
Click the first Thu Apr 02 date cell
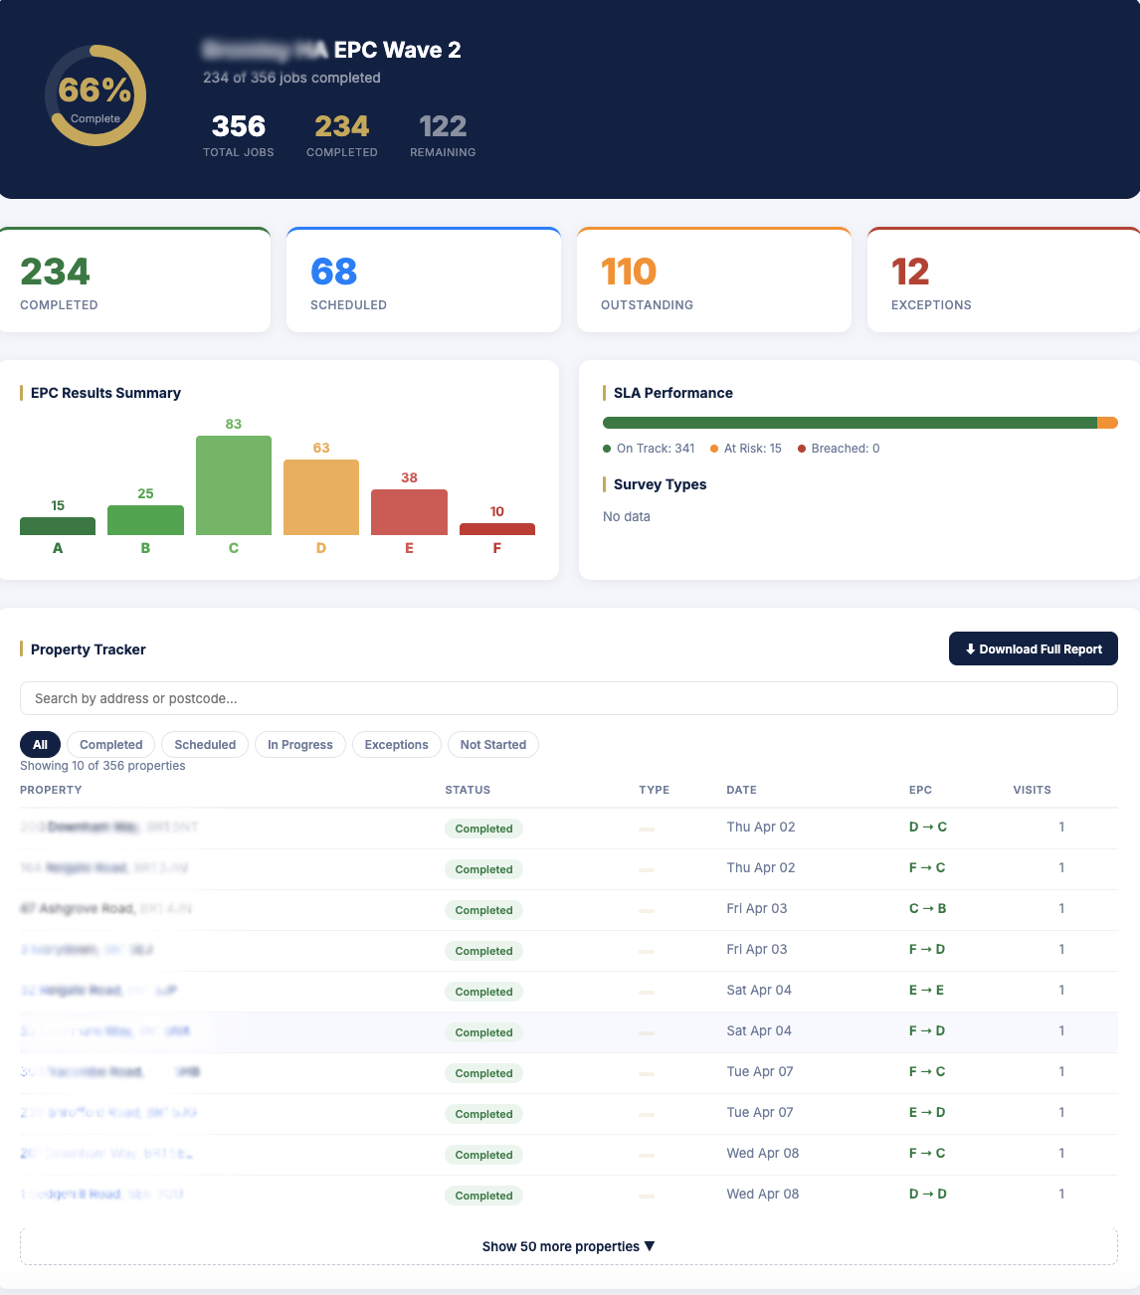761,827
